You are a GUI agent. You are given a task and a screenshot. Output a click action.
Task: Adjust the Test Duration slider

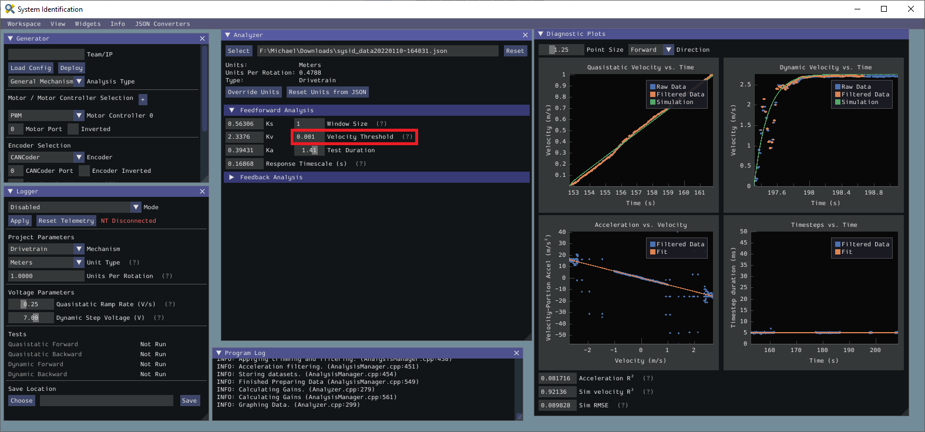coord(309,150)
